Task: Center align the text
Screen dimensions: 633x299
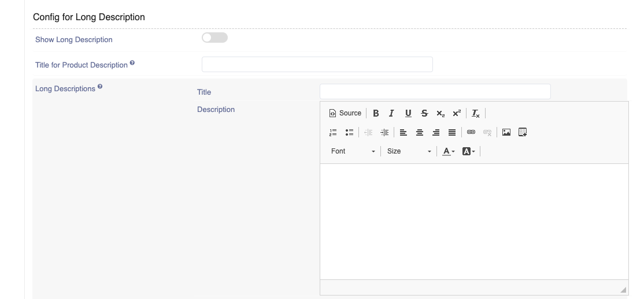Action: tap(420, 132)
